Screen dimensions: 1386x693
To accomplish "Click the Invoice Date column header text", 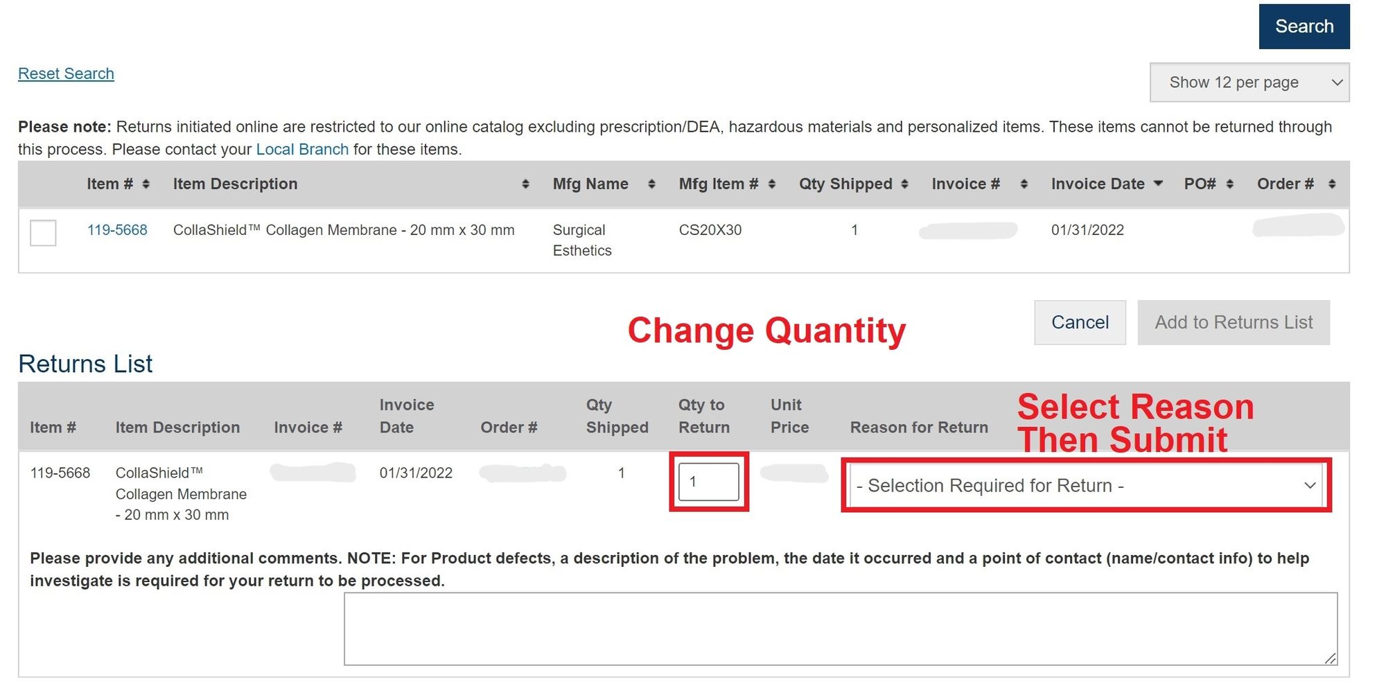I will click(1098, 184).
